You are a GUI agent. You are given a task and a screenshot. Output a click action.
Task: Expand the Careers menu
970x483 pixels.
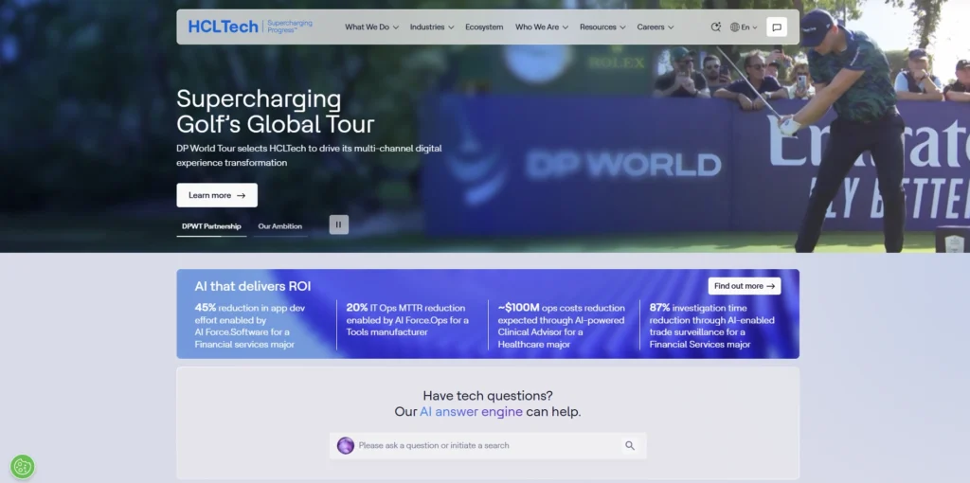click(656, 27)
